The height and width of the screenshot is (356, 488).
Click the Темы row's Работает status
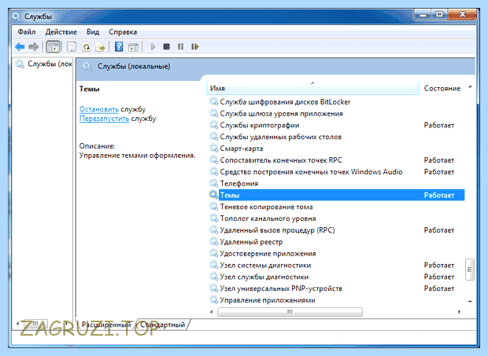click(x=439, y=195)
